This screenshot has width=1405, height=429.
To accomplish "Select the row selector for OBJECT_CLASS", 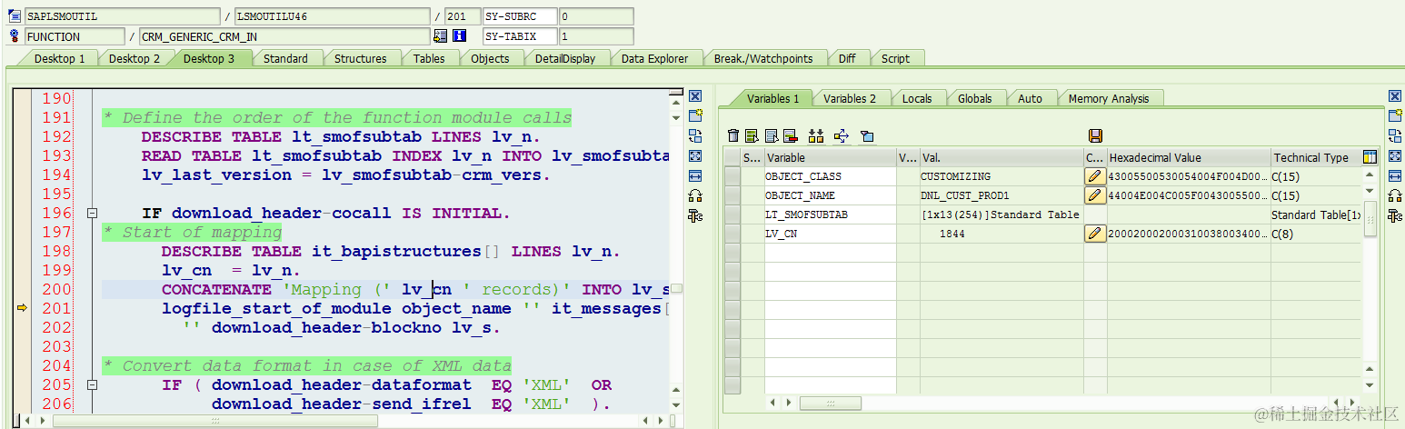I will click(x=732, y=176).
